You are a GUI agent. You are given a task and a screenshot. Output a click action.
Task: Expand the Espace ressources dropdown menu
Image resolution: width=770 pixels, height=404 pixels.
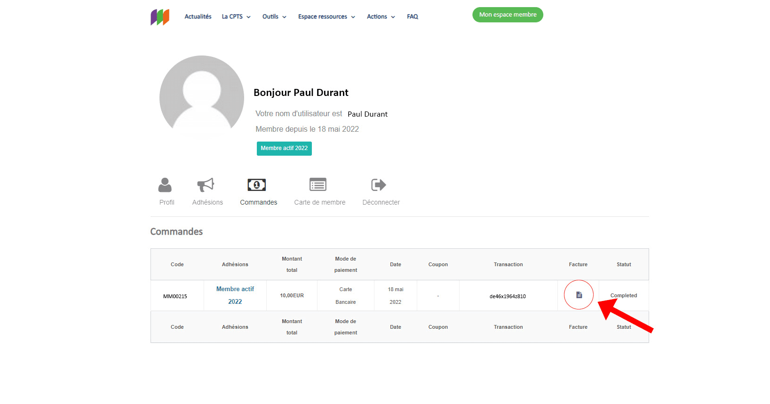point(326,16)
